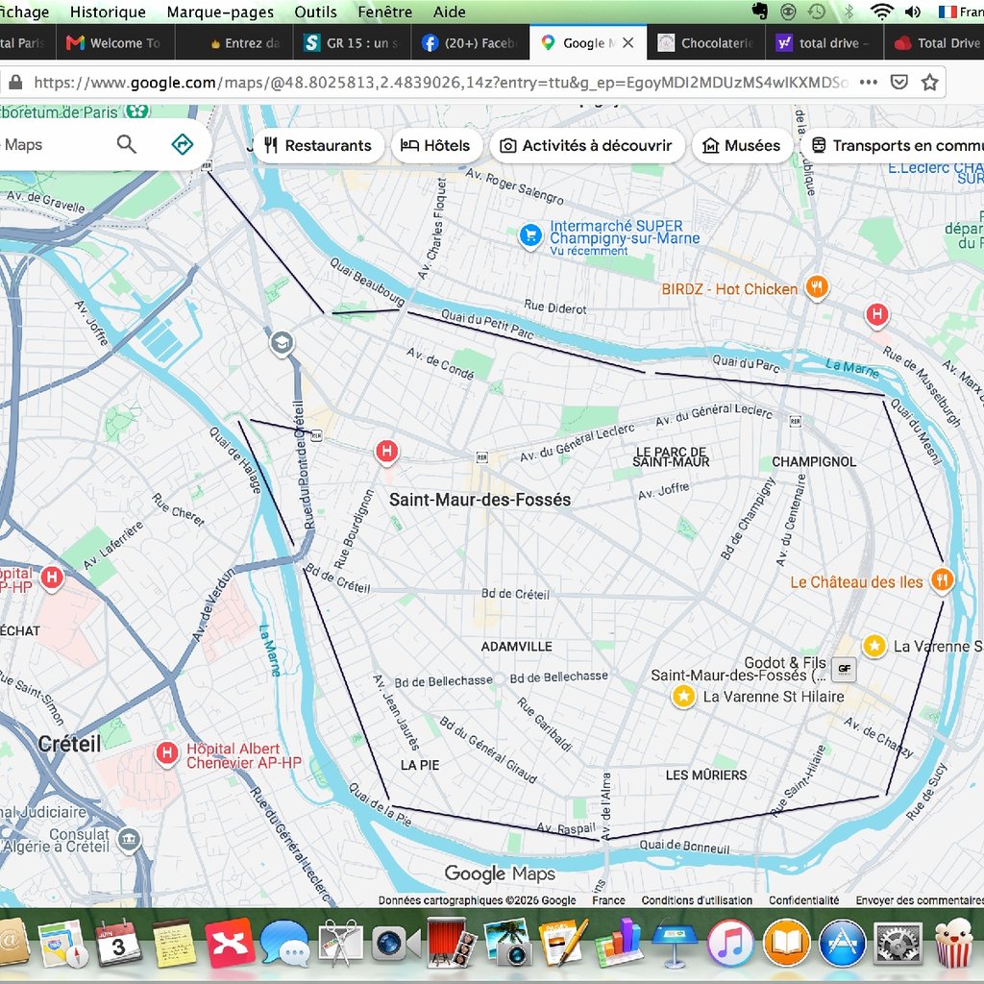This screenshot has height=984, width=984.
Task: Click the Arboretum de Paris park icon
Action: (137, 111)
